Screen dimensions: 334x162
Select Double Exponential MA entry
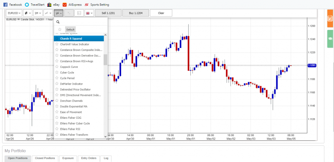tap(79, 106)
